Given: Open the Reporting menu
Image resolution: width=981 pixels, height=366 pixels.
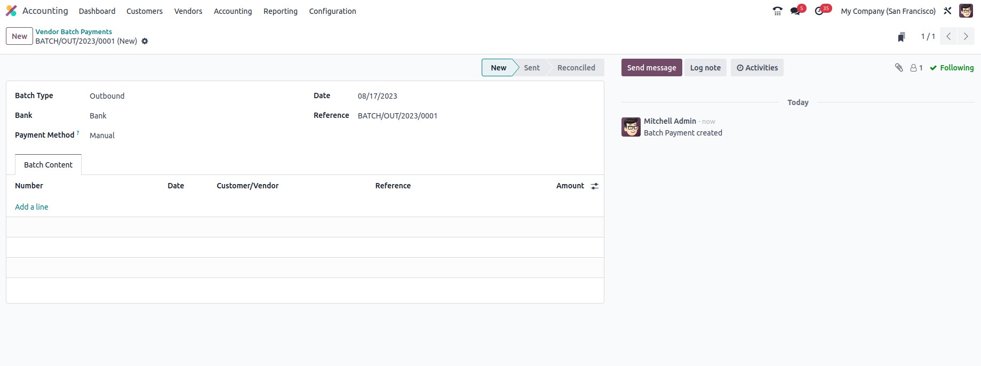Looking at the screenshot, I should point(281,11).
